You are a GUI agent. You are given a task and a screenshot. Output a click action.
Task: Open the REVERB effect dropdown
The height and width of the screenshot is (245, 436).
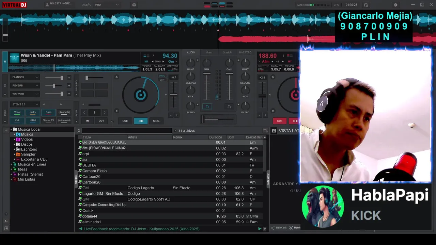(25, 86)
